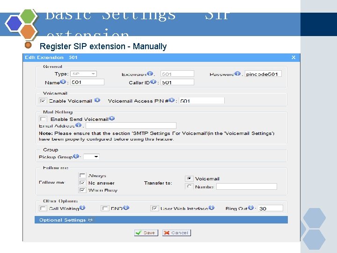337x253 pixels.
Task: Click the info icon next to Extension
Action: (150, 74)
